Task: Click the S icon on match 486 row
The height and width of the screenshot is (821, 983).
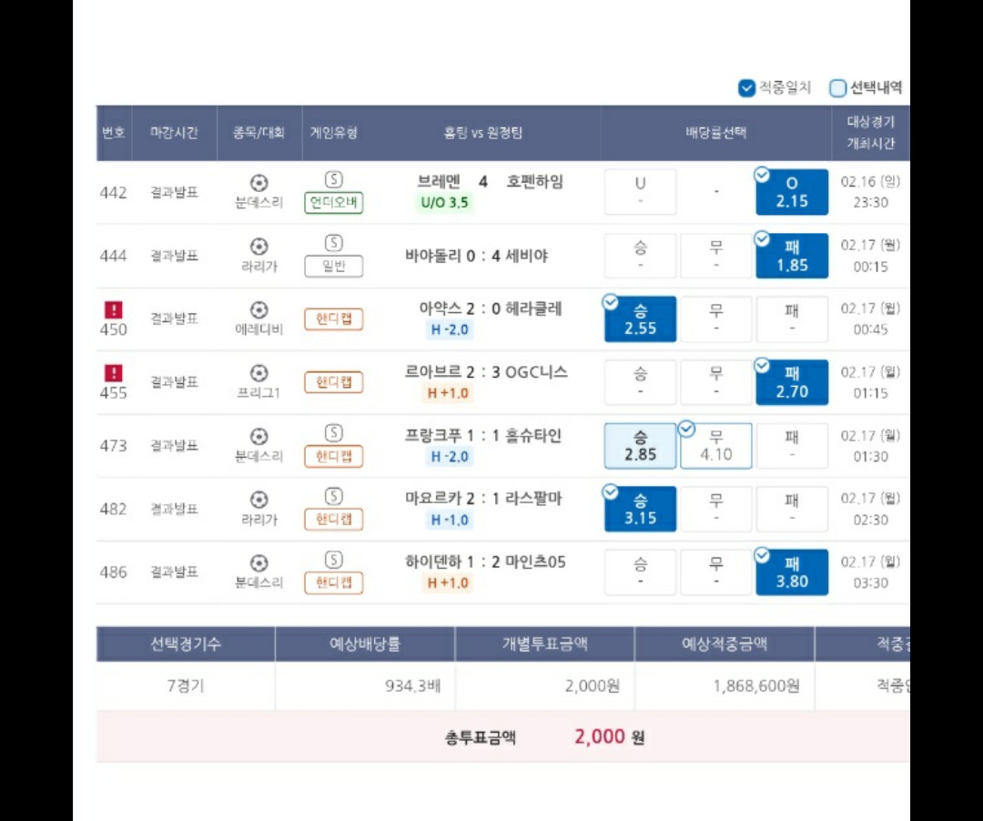Action: pyautogui.click(x=334, y=560)
